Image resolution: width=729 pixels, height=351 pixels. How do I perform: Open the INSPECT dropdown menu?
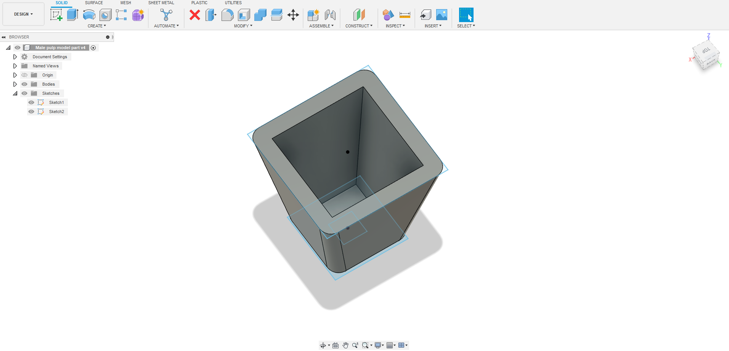click(x=395, y=26)
